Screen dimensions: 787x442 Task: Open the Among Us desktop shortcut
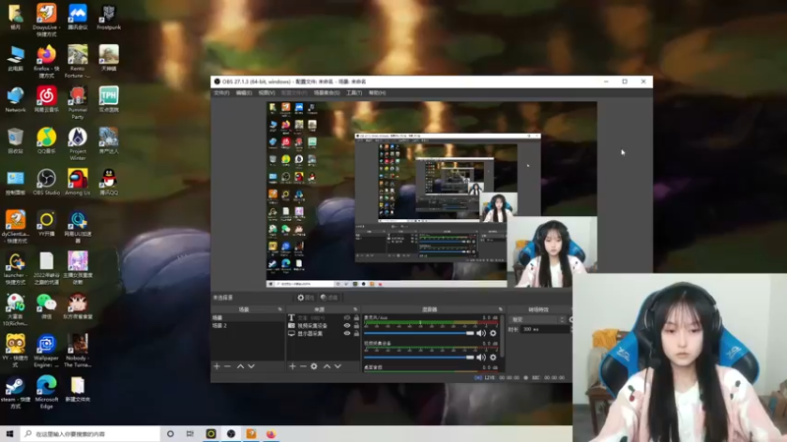(x=78, y=182)
